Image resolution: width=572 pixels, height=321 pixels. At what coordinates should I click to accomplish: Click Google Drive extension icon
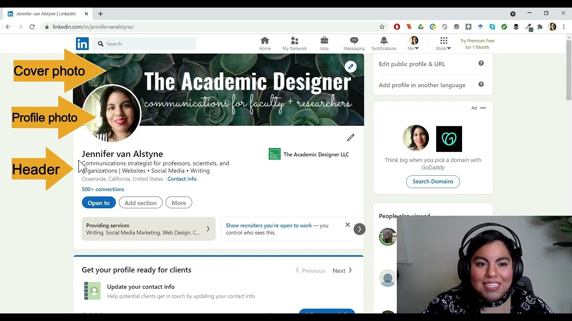[x=421, y=27]
